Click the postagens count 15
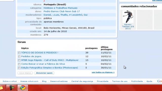The height and width of the screenshot is (91, 162). pyautogui.click(x=87, y=60)
